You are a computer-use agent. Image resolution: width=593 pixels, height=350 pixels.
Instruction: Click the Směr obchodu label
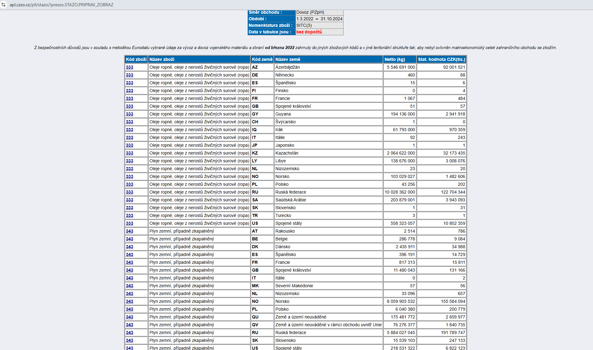[265, 12]
